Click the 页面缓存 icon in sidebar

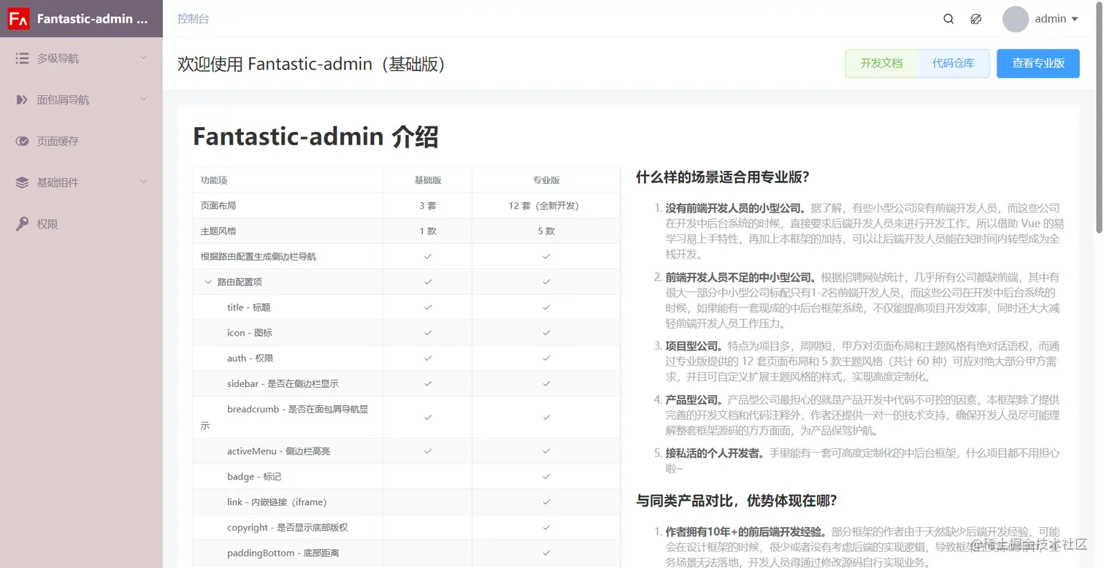click(22, 141)
